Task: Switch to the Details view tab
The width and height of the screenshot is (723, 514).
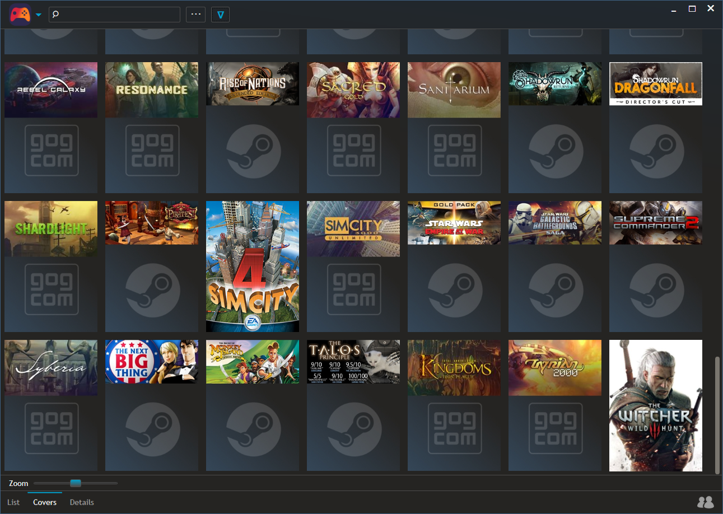Action: pos(82,502)
